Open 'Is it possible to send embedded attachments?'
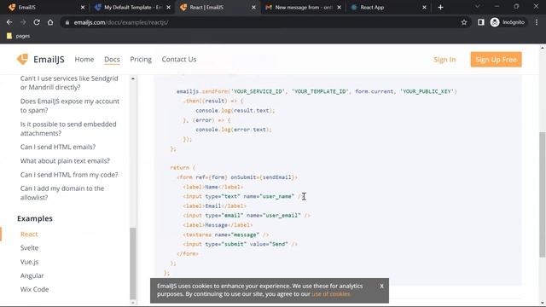 coord(68,129)
